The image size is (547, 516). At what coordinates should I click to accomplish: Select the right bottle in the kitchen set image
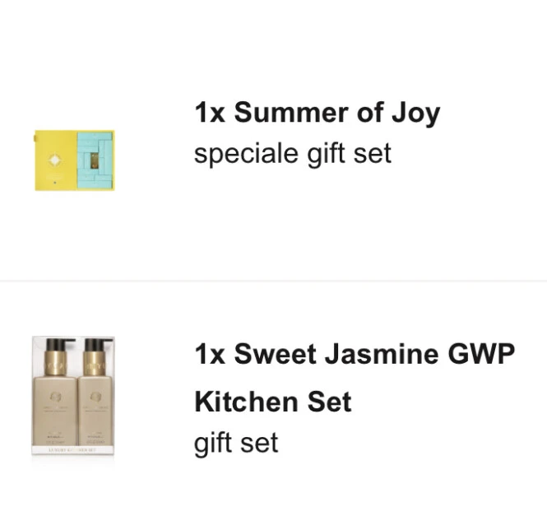point(96,393)
